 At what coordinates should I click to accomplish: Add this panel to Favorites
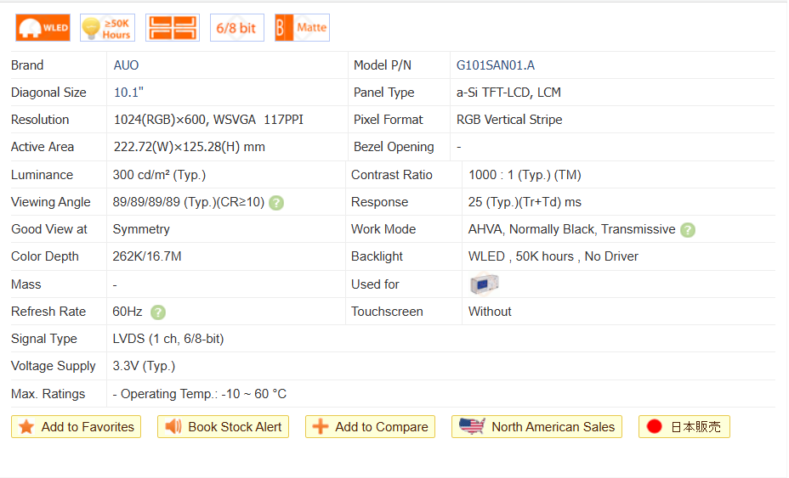click(x=77, y=427)
